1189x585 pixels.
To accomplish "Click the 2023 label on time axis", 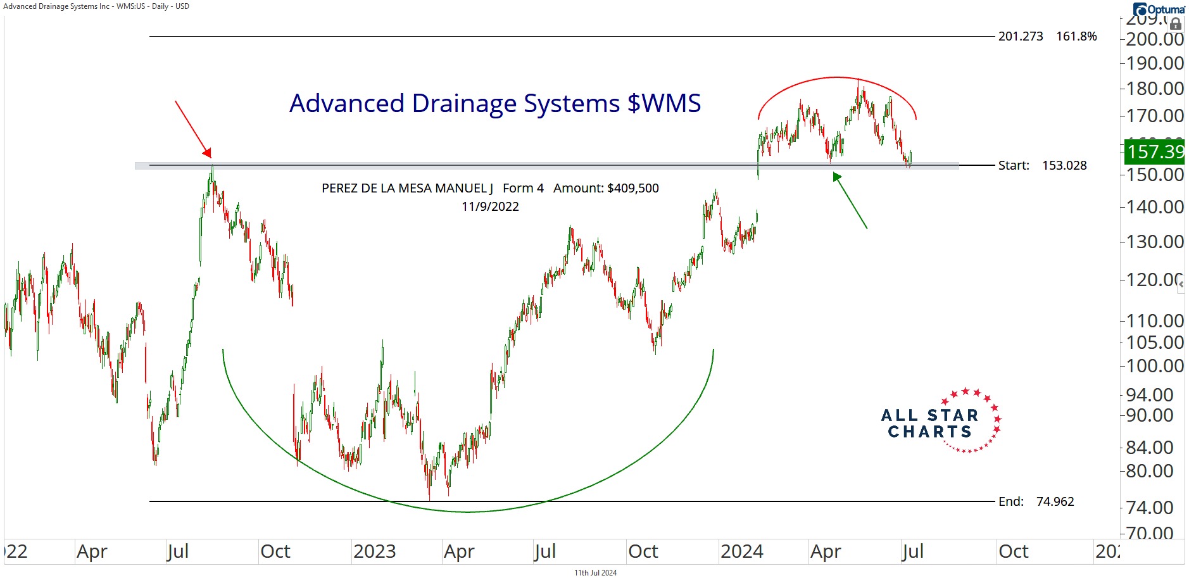I will pos(374,551).
